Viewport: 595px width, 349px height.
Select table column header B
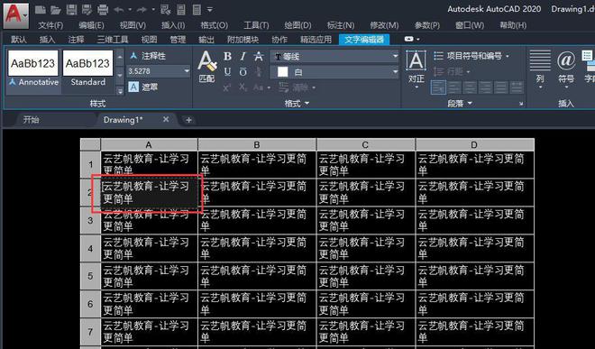[x=257, y=144]
